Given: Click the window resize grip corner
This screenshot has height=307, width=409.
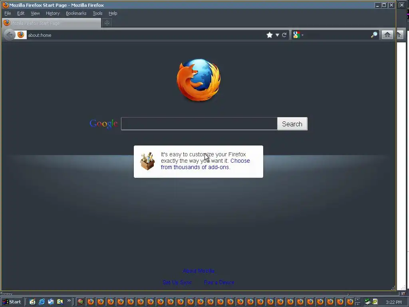Looking at the screenshot, I should point(393,288).
